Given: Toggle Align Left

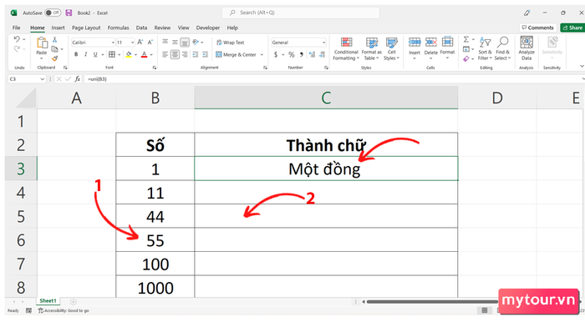Looking at the screenshot, I should [x=165, y=55].
